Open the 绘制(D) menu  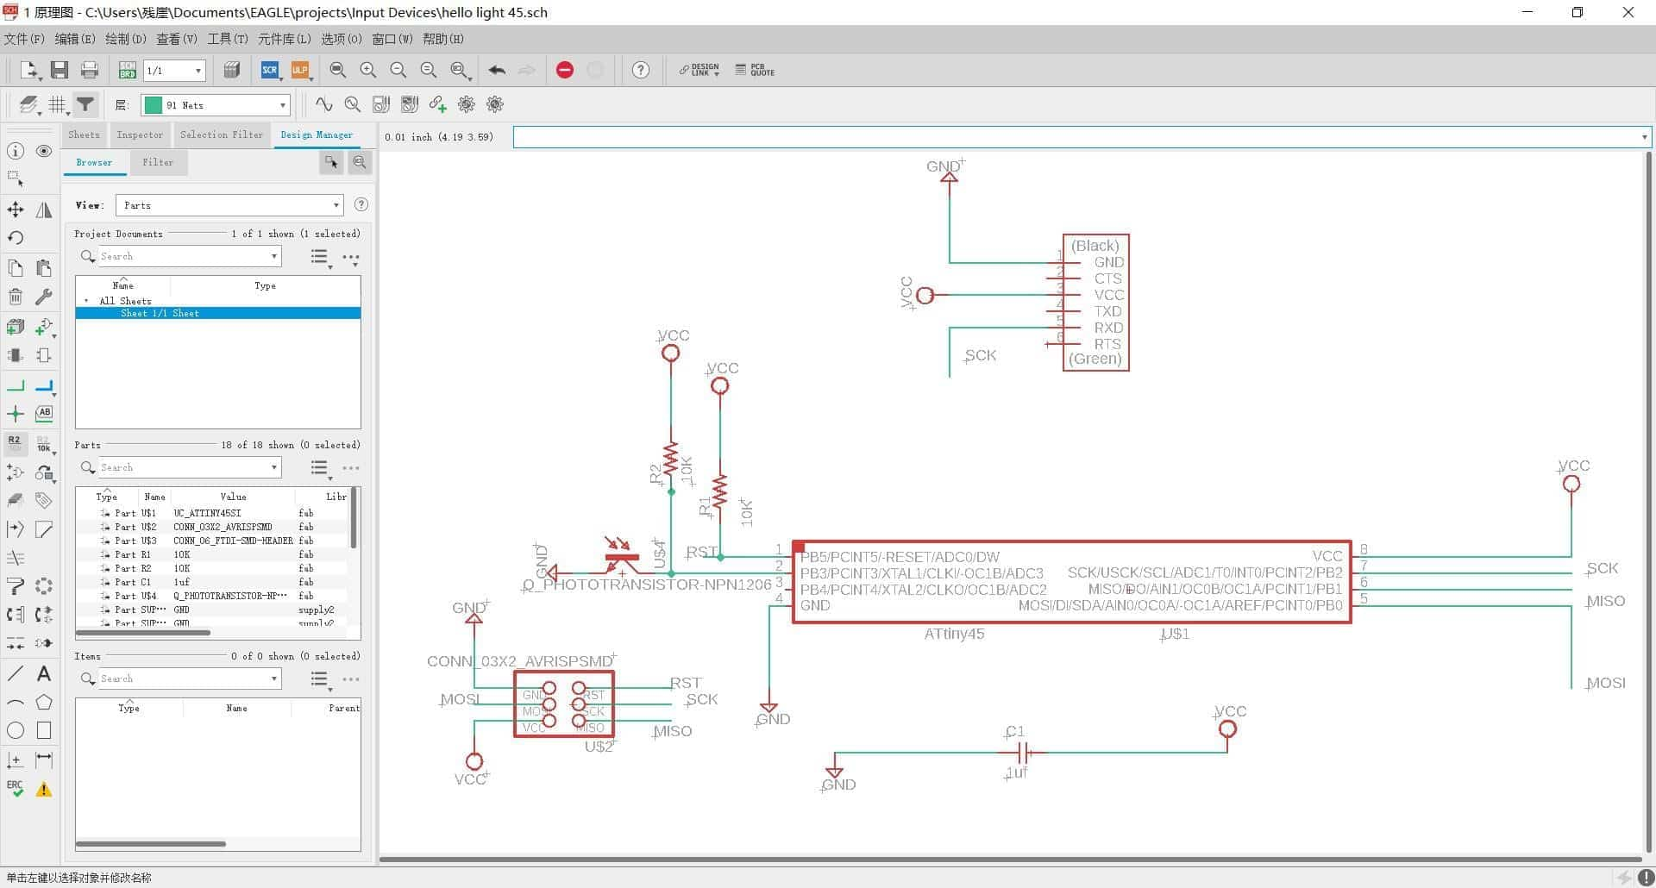(126, 39)
